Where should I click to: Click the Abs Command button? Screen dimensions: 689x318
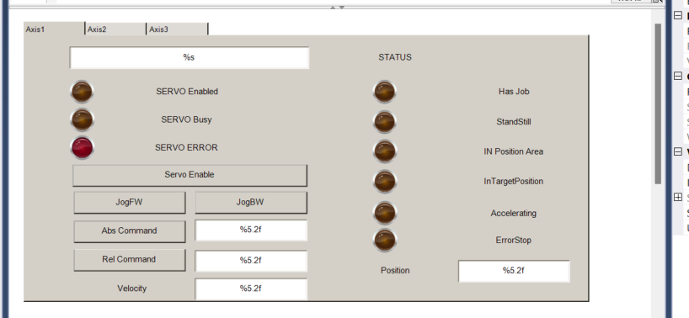tap(129, 231)
